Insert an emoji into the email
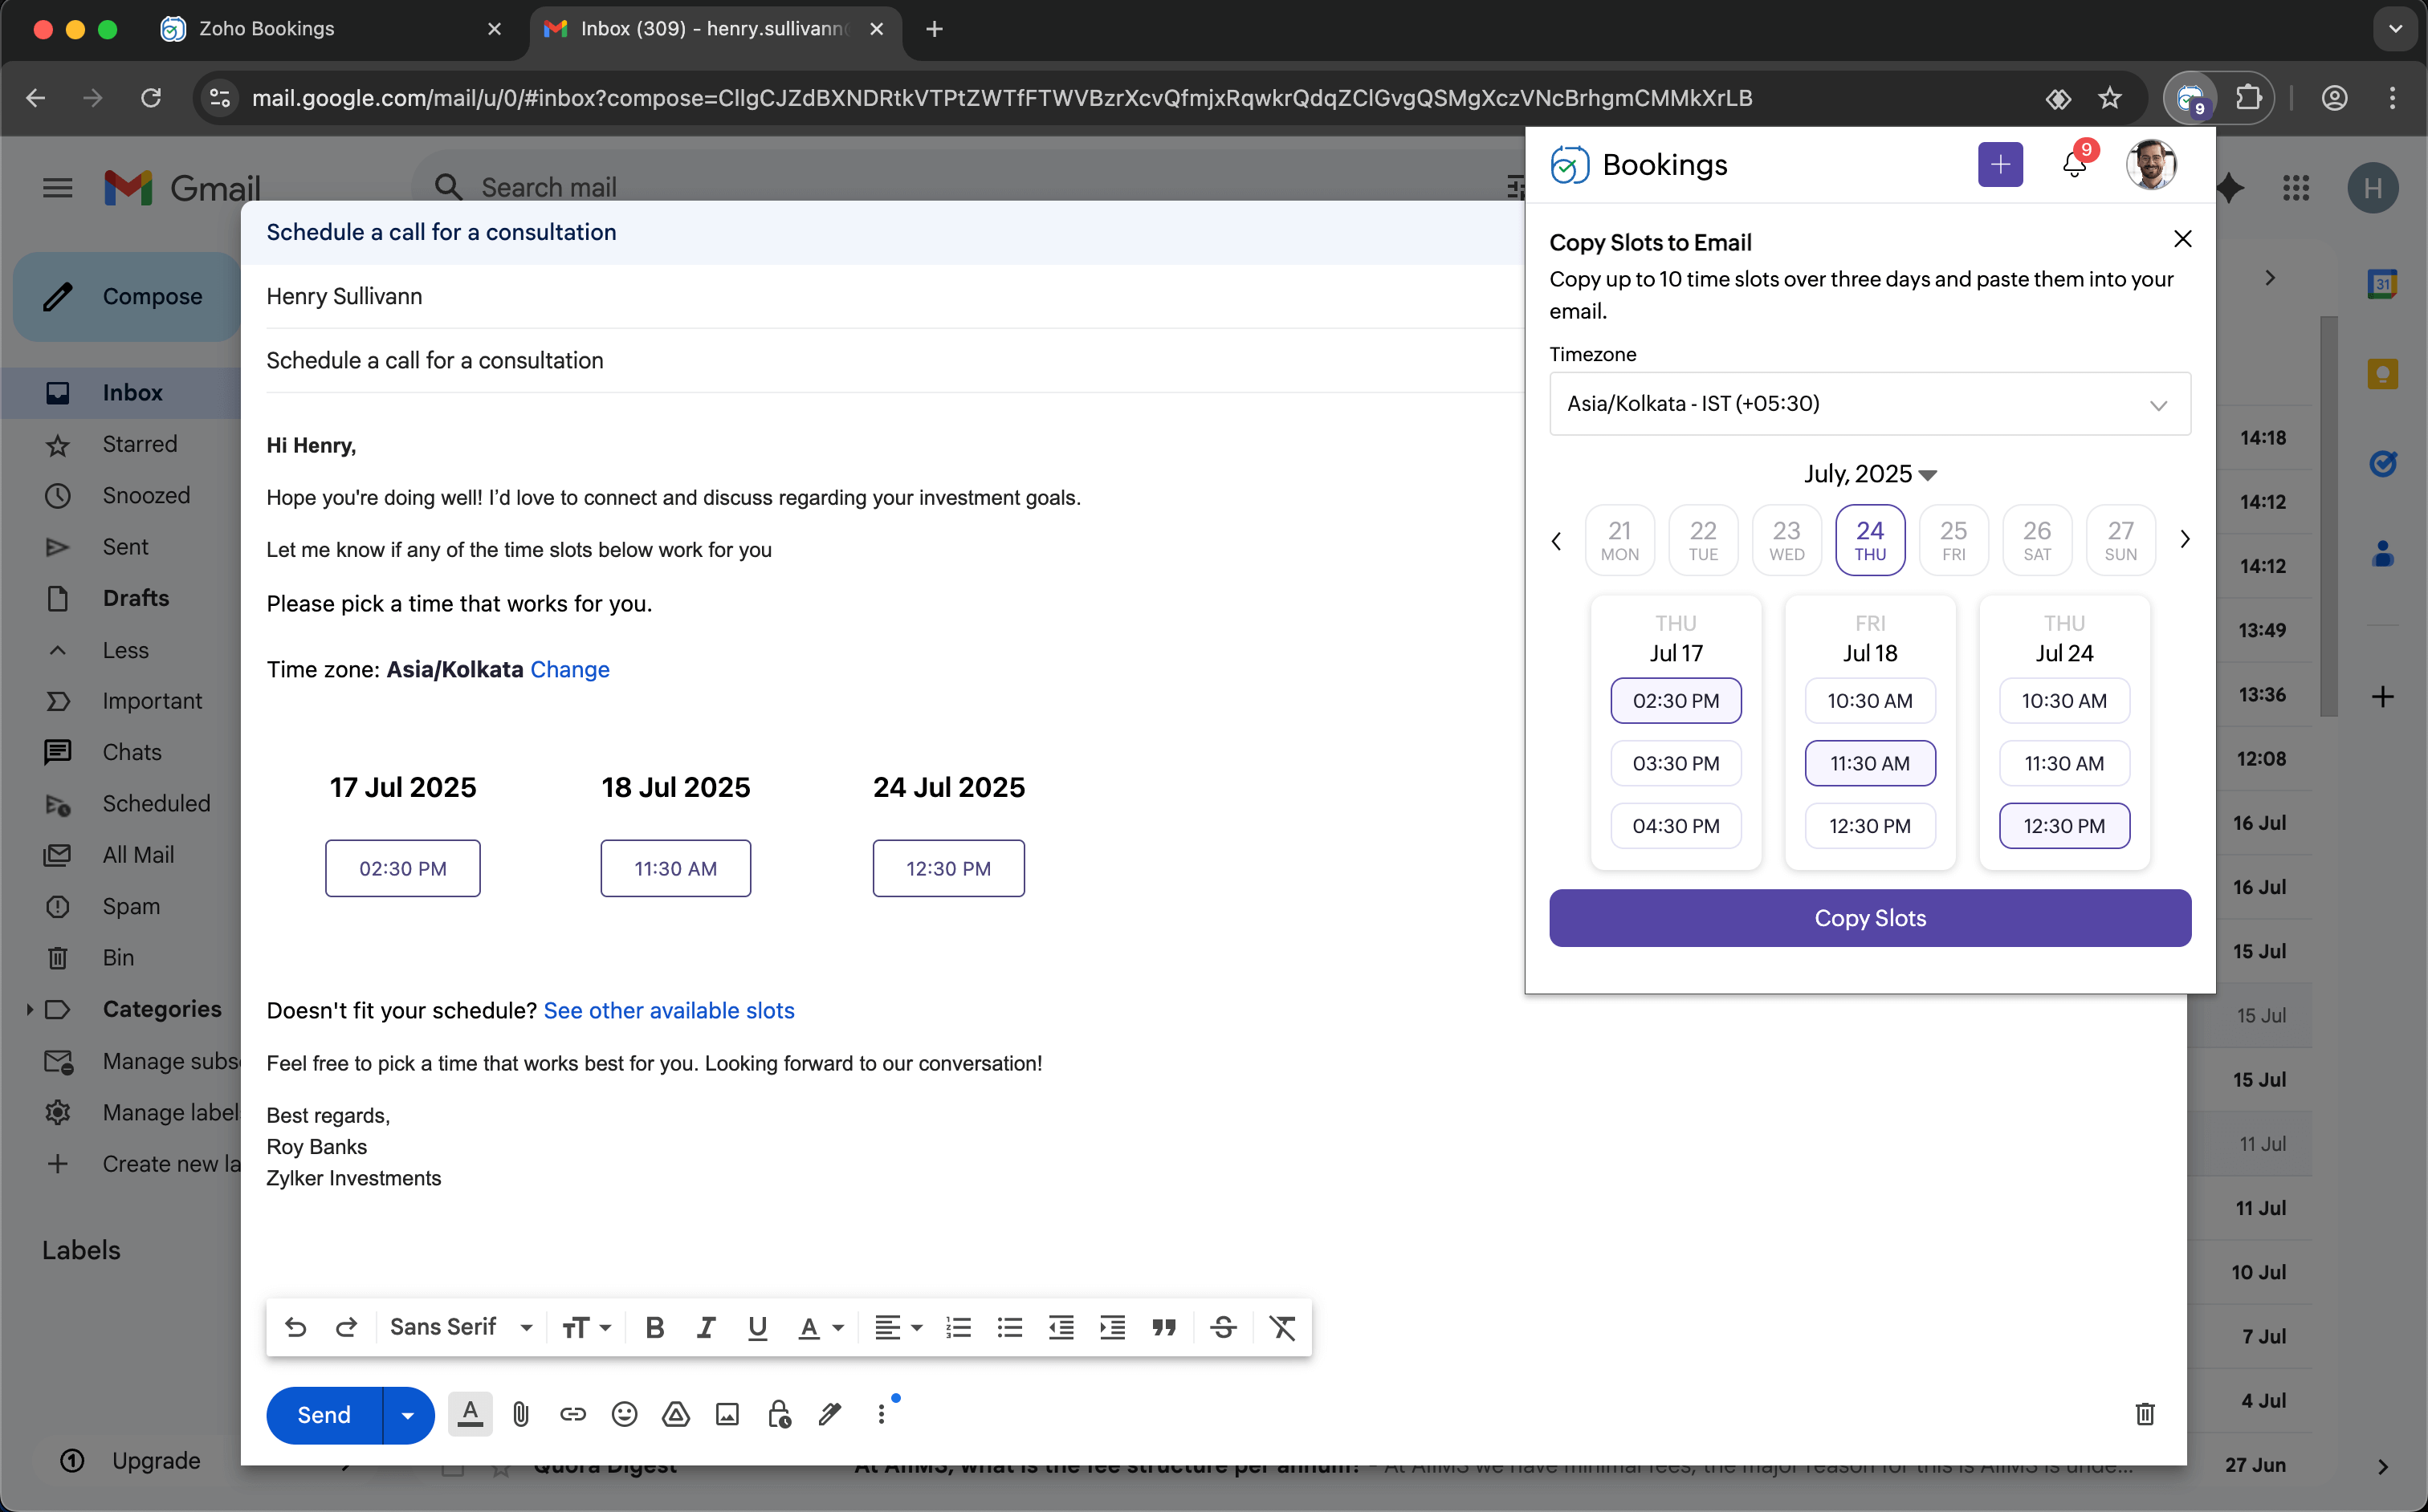 point(624,1414)
